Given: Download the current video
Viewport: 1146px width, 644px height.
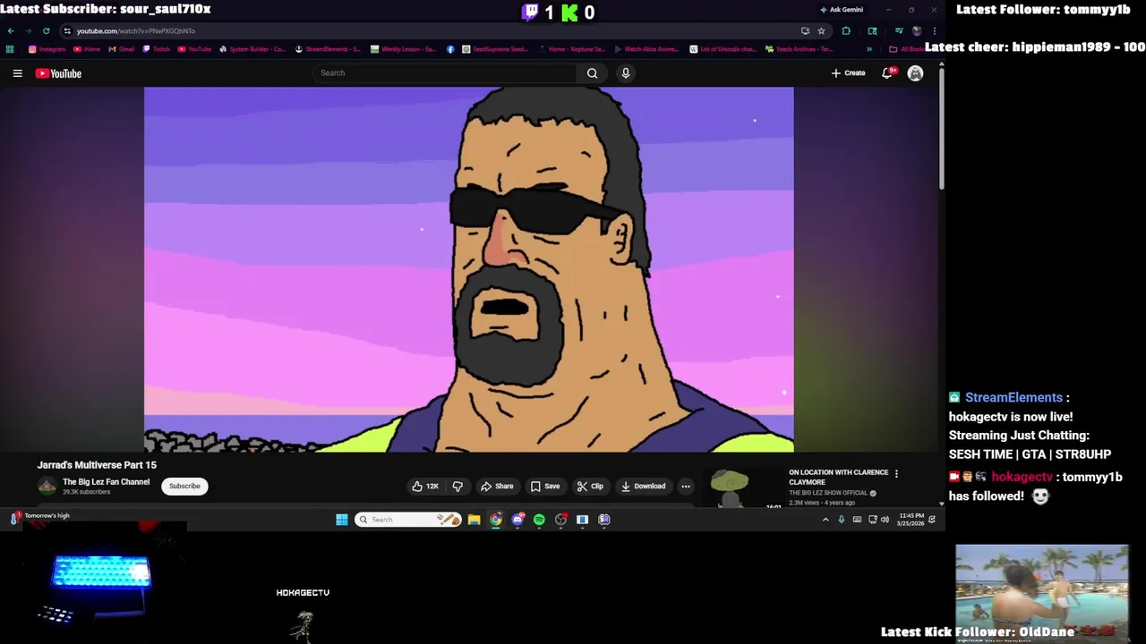Looking at the screenshot, I should pyautogui.click(x=643, y=487).
